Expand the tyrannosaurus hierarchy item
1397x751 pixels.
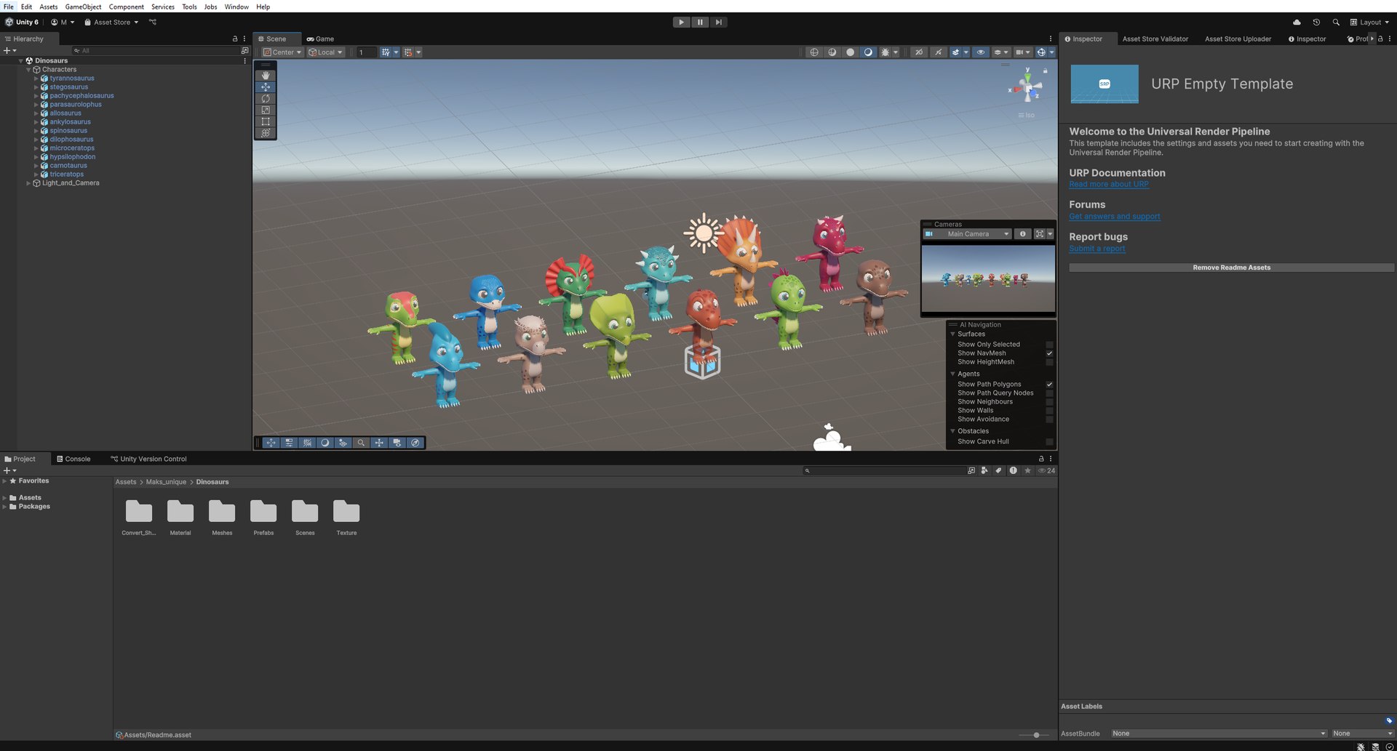click(x=36, y=79)
